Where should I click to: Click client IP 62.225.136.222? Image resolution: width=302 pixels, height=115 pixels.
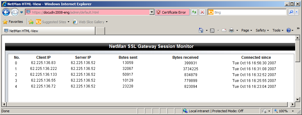tap(43, 68)
